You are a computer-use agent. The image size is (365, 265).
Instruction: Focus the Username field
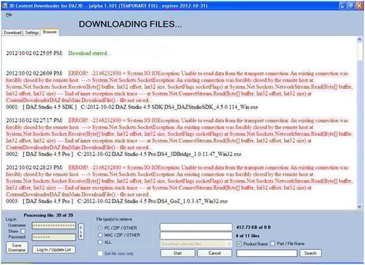[54, 225]
